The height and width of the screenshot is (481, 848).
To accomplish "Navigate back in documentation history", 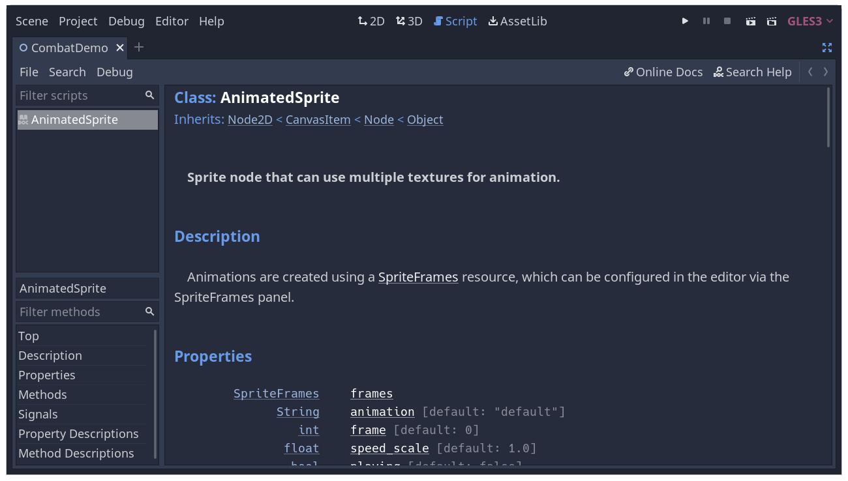I will click(810, 72).
